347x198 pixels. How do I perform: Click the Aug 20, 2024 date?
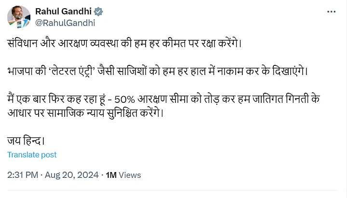tap(71, 175)
